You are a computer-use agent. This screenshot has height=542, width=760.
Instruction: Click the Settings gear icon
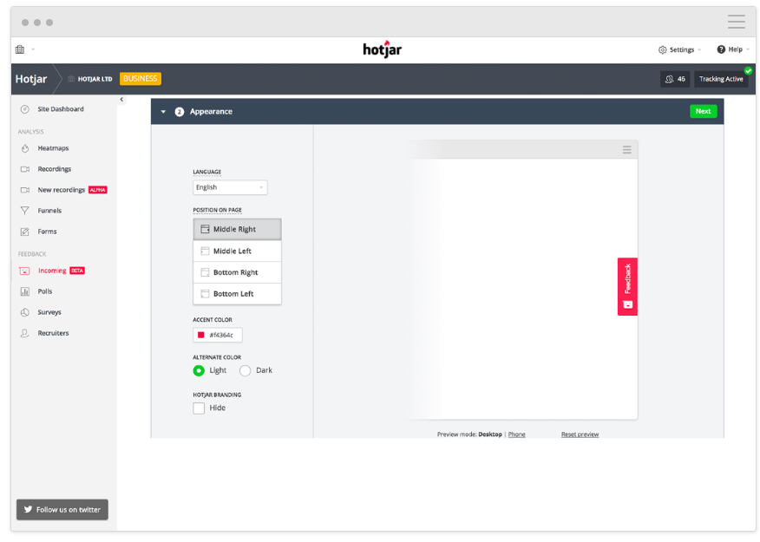click(662, 50)
